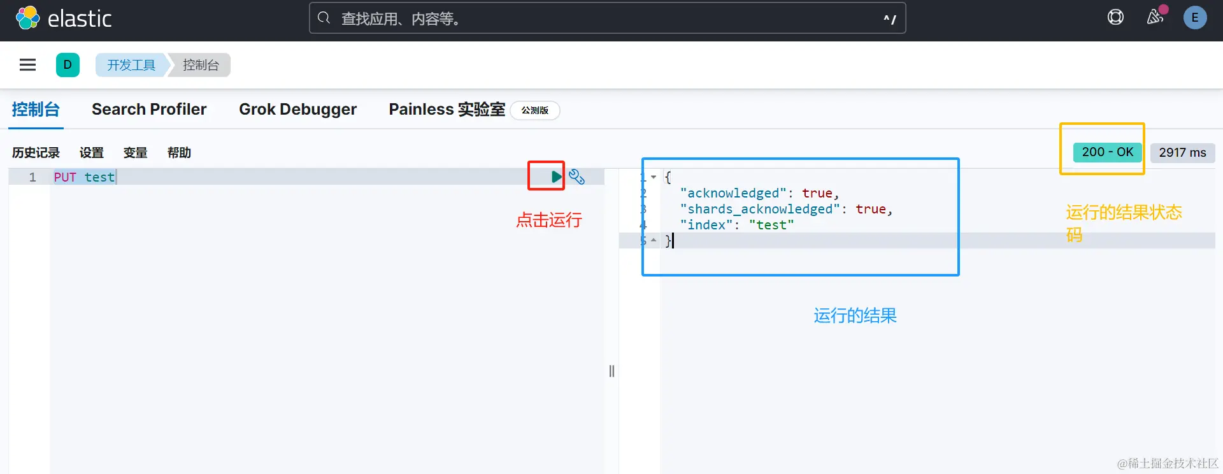Switch to the Search Profiler tab
This screenshot has height=474, width=1223.
149,110
